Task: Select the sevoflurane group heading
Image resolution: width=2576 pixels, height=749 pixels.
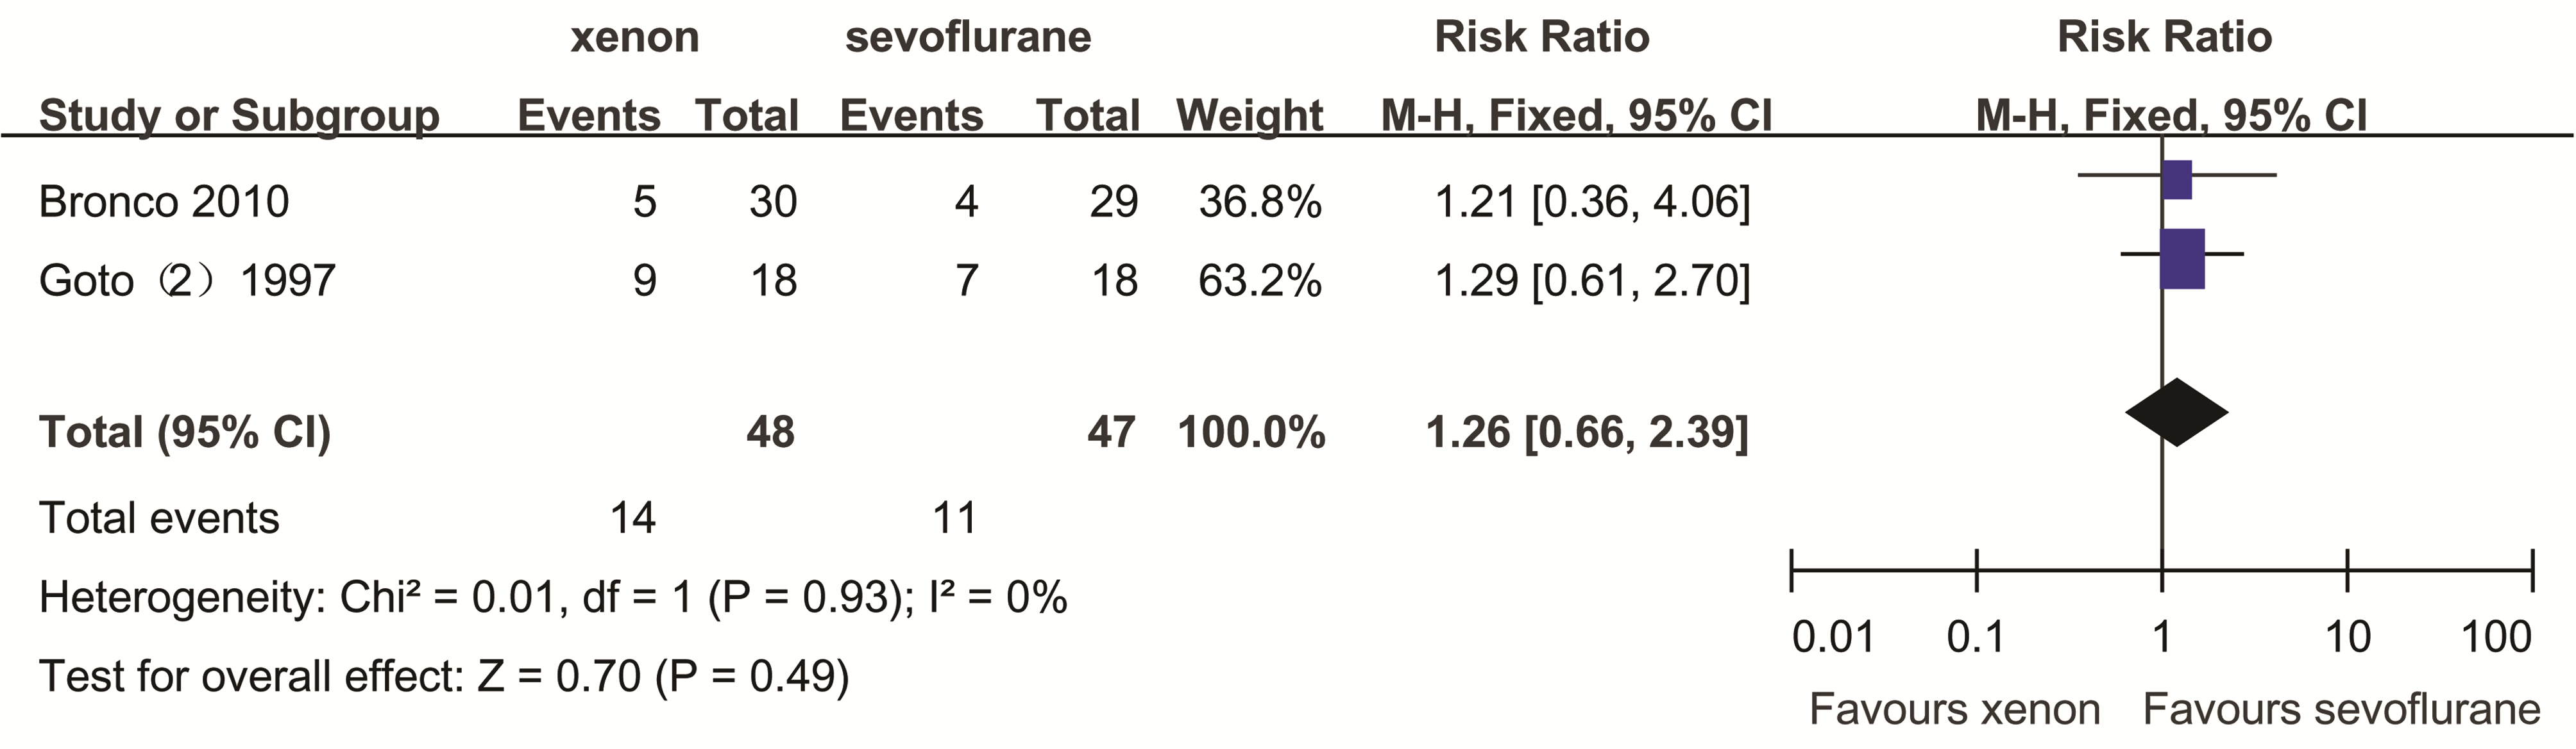Action: [x=968, y=38]
